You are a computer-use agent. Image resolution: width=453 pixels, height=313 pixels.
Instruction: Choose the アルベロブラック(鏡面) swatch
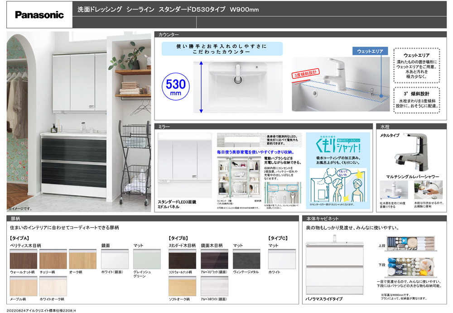tap(214, 260)
